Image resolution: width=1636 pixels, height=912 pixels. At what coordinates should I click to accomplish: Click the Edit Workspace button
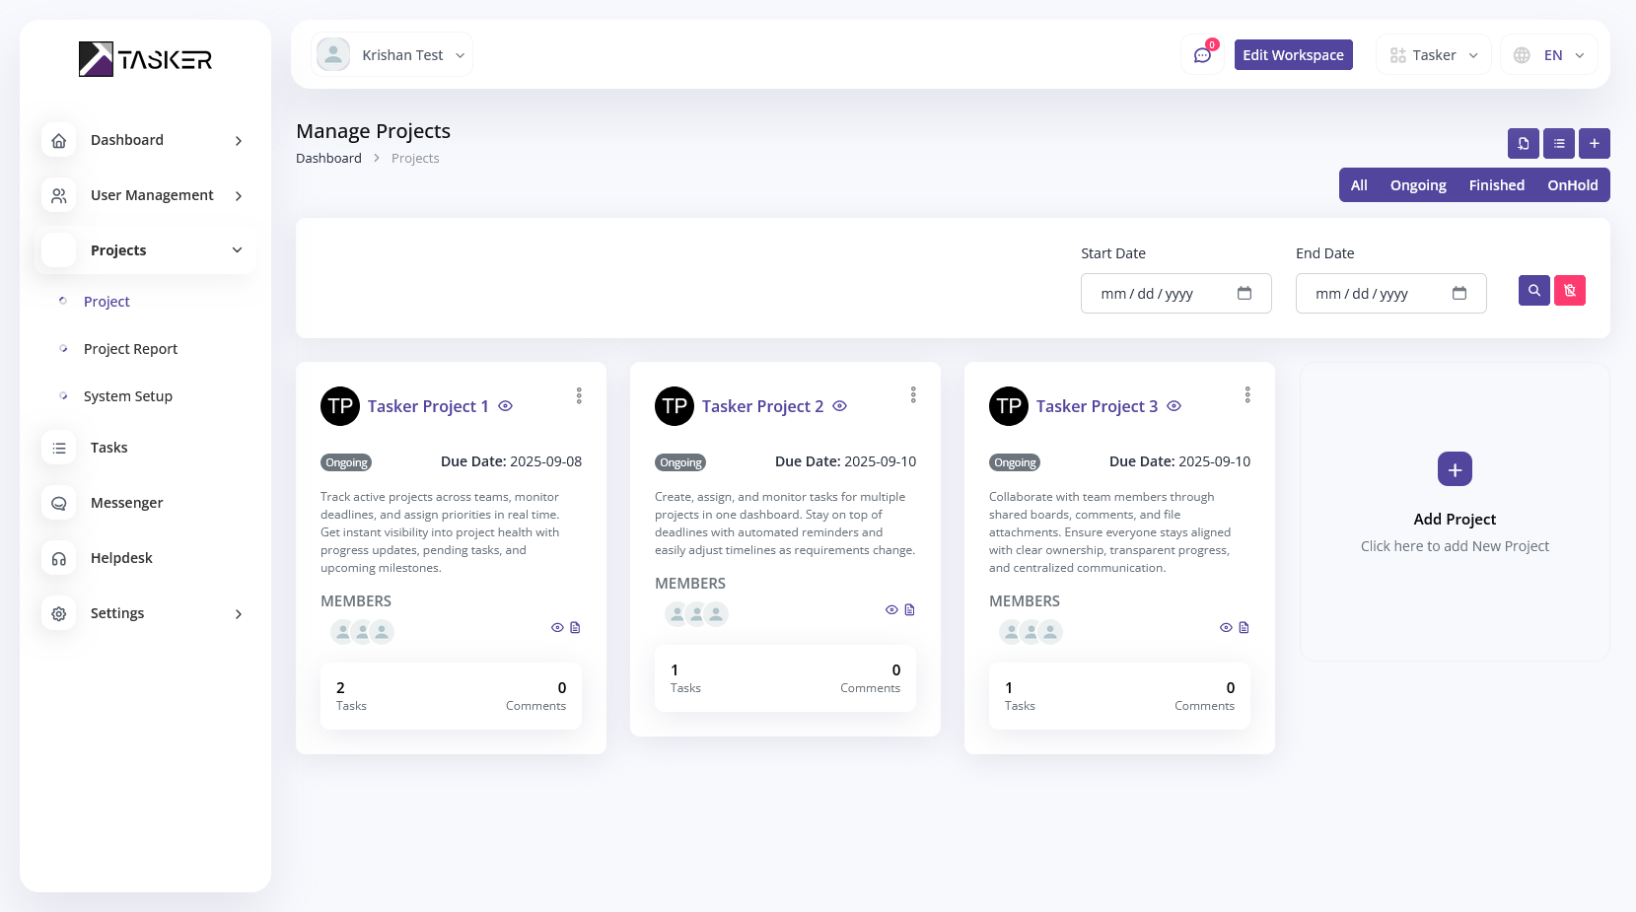[1293, 55]
